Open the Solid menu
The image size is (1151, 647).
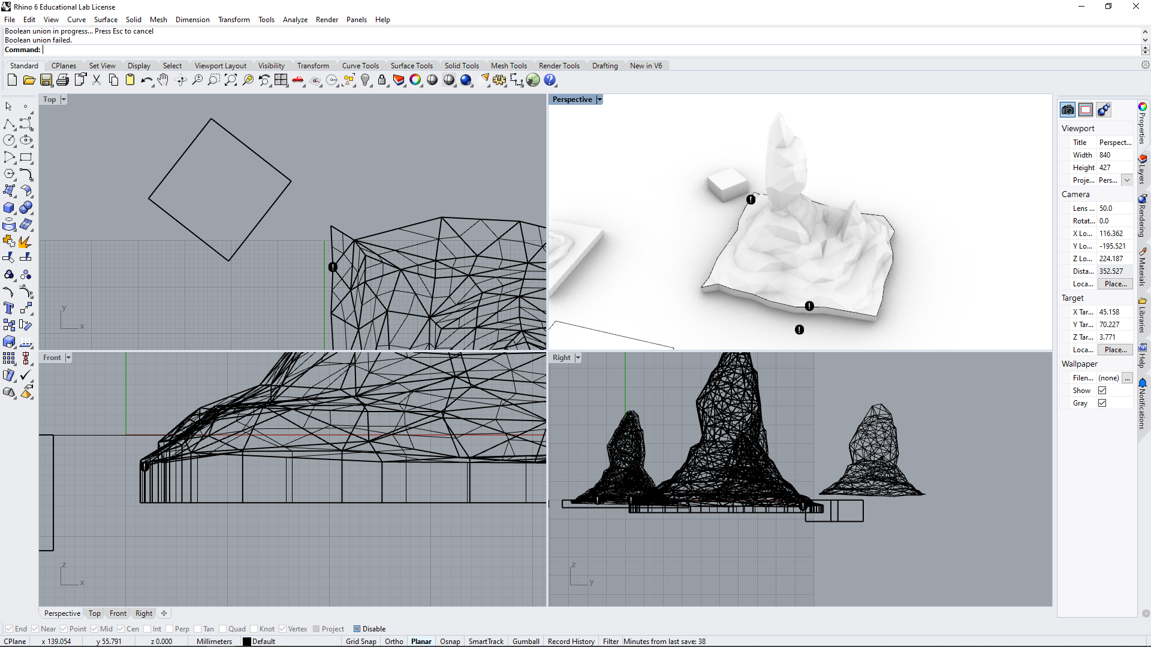133,19
